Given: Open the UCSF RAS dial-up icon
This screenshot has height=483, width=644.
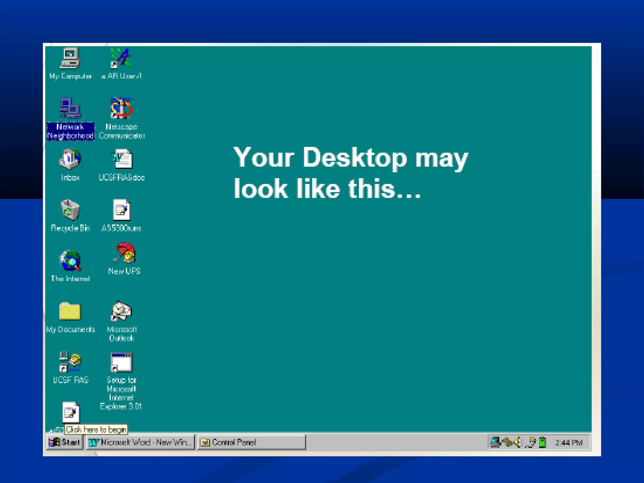Looking at the screenshot, I should pos(70,362).
